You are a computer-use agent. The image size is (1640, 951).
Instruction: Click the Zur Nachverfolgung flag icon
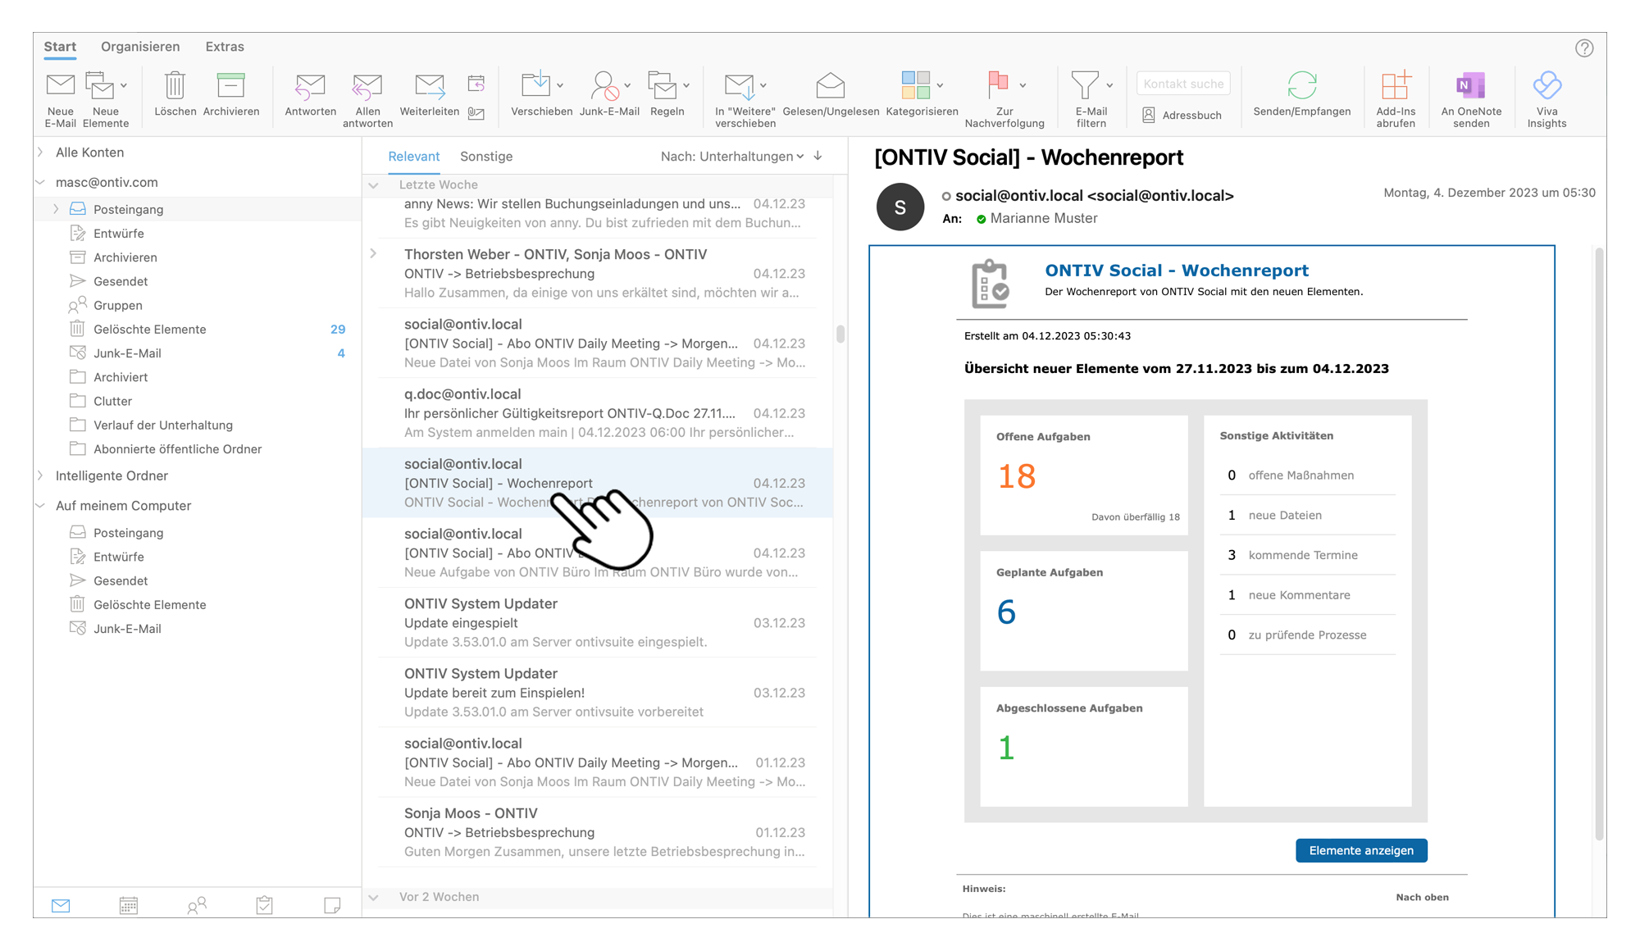coord(998,85)
